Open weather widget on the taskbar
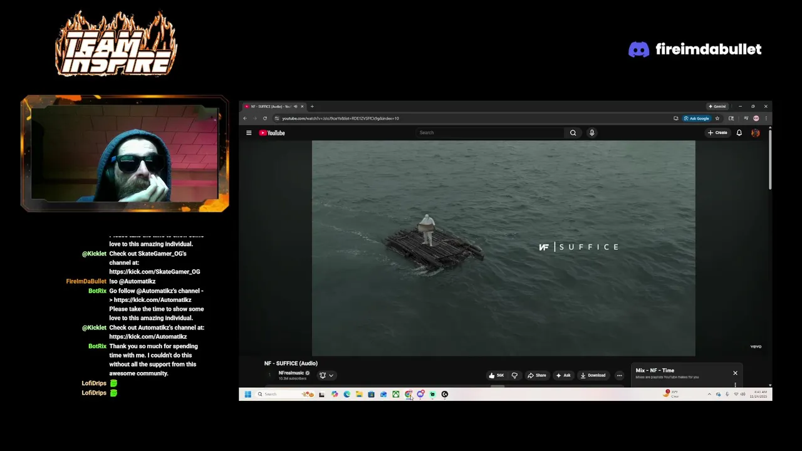The width and height of the screenshot is (802, 451). (670, 394)
